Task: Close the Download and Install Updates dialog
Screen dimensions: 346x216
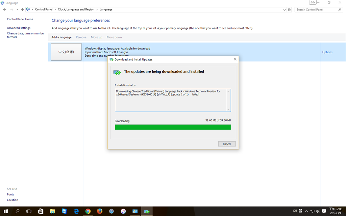Action: point(235,59)
